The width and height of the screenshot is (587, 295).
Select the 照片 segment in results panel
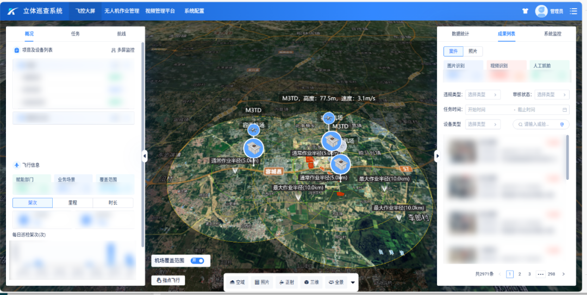[473, 51]
